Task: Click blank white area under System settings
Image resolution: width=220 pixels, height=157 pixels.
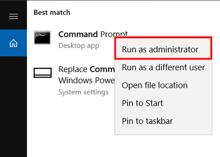Action: tap(71, 125)
